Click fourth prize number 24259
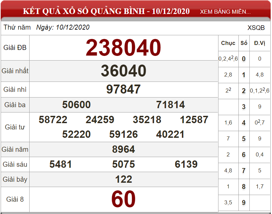The image size is (272, 214). tap(100, 119)
